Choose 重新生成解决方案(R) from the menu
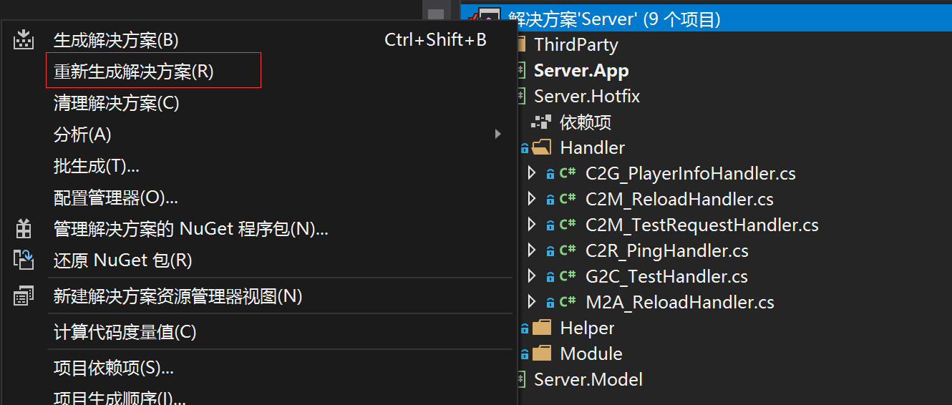The image size is (952, 405). (134, 72)
